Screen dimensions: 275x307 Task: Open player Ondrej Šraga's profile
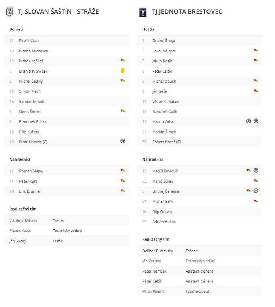[x=164, y=41]
